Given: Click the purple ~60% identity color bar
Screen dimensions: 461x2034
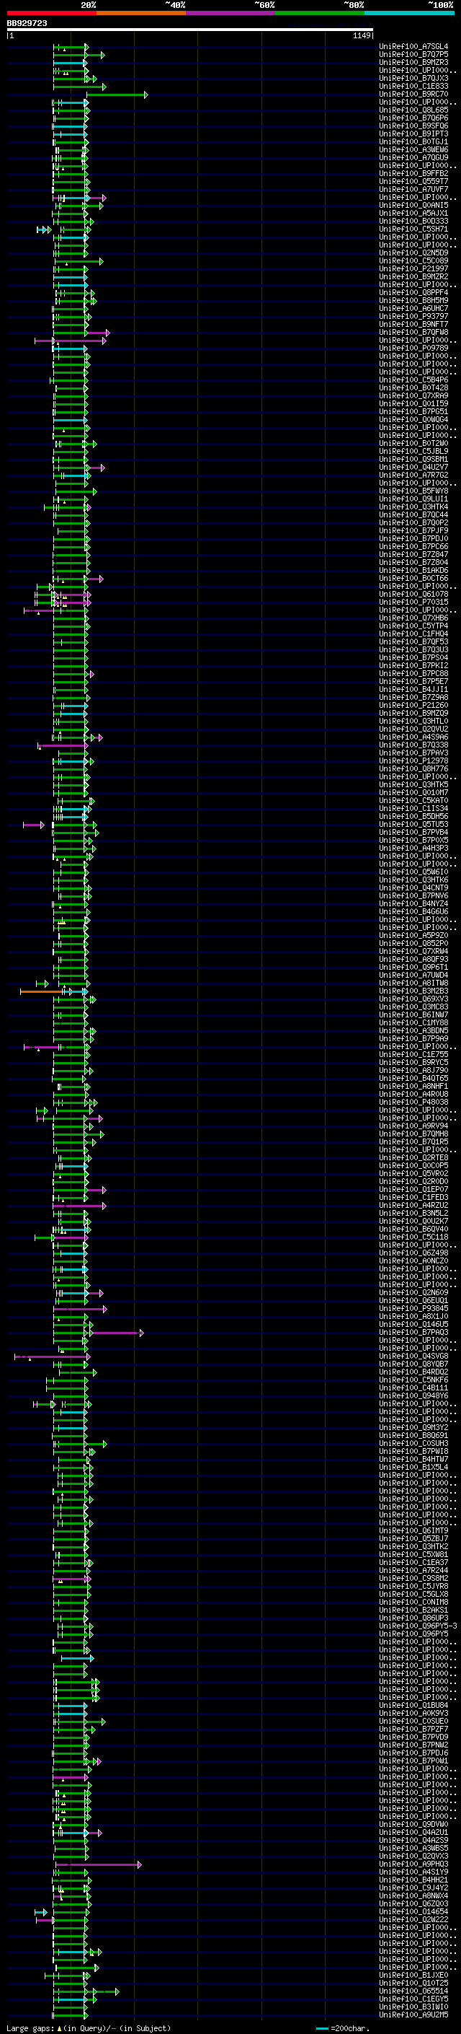Looking at the screenshot, I should (231, 13).
